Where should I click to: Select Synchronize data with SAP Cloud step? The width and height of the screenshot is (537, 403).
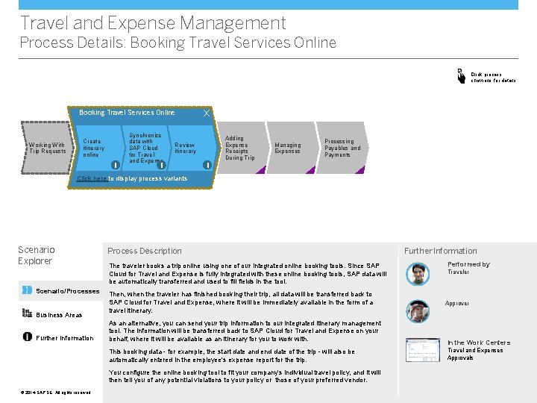(145, 148)
